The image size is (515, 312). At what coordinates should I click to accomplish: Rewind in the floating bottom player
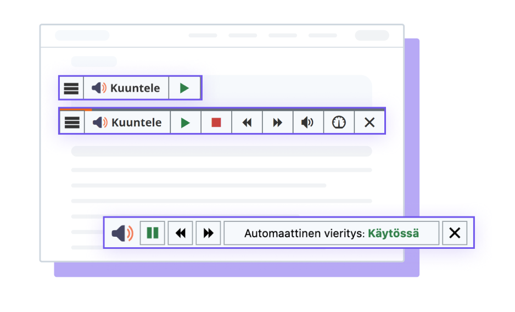tap(181, 233)
